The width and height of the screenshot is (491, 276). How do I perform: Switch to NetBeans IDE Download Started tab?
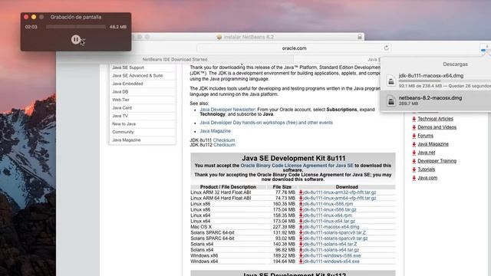click(x=175, y=60)
